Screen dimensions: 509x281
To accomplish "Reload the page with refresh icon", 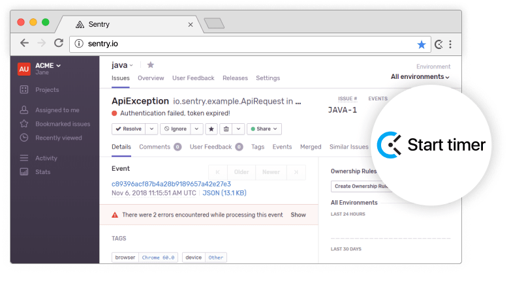I will point(59,43).
